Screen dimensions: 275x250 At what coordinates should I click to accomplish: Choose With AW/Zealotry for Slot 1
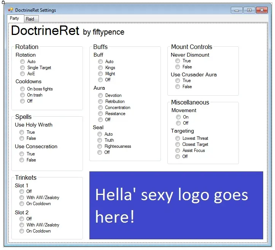(22, 198)
